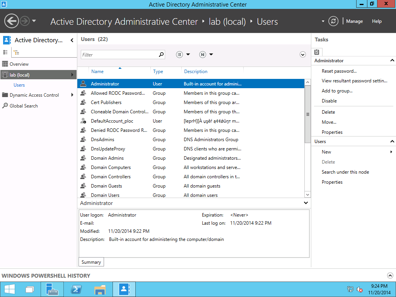This screenshot has width=396, height=297.
Task: Collapse the Administrator details preview pane
Action: point(306,203)
